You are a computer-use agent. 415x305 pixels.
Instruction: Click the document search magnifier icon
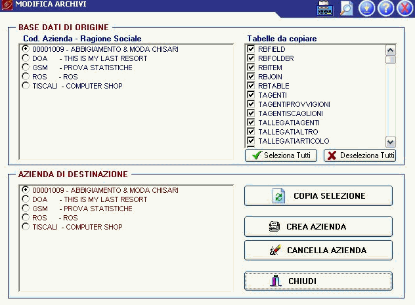[x=346, y=8]
